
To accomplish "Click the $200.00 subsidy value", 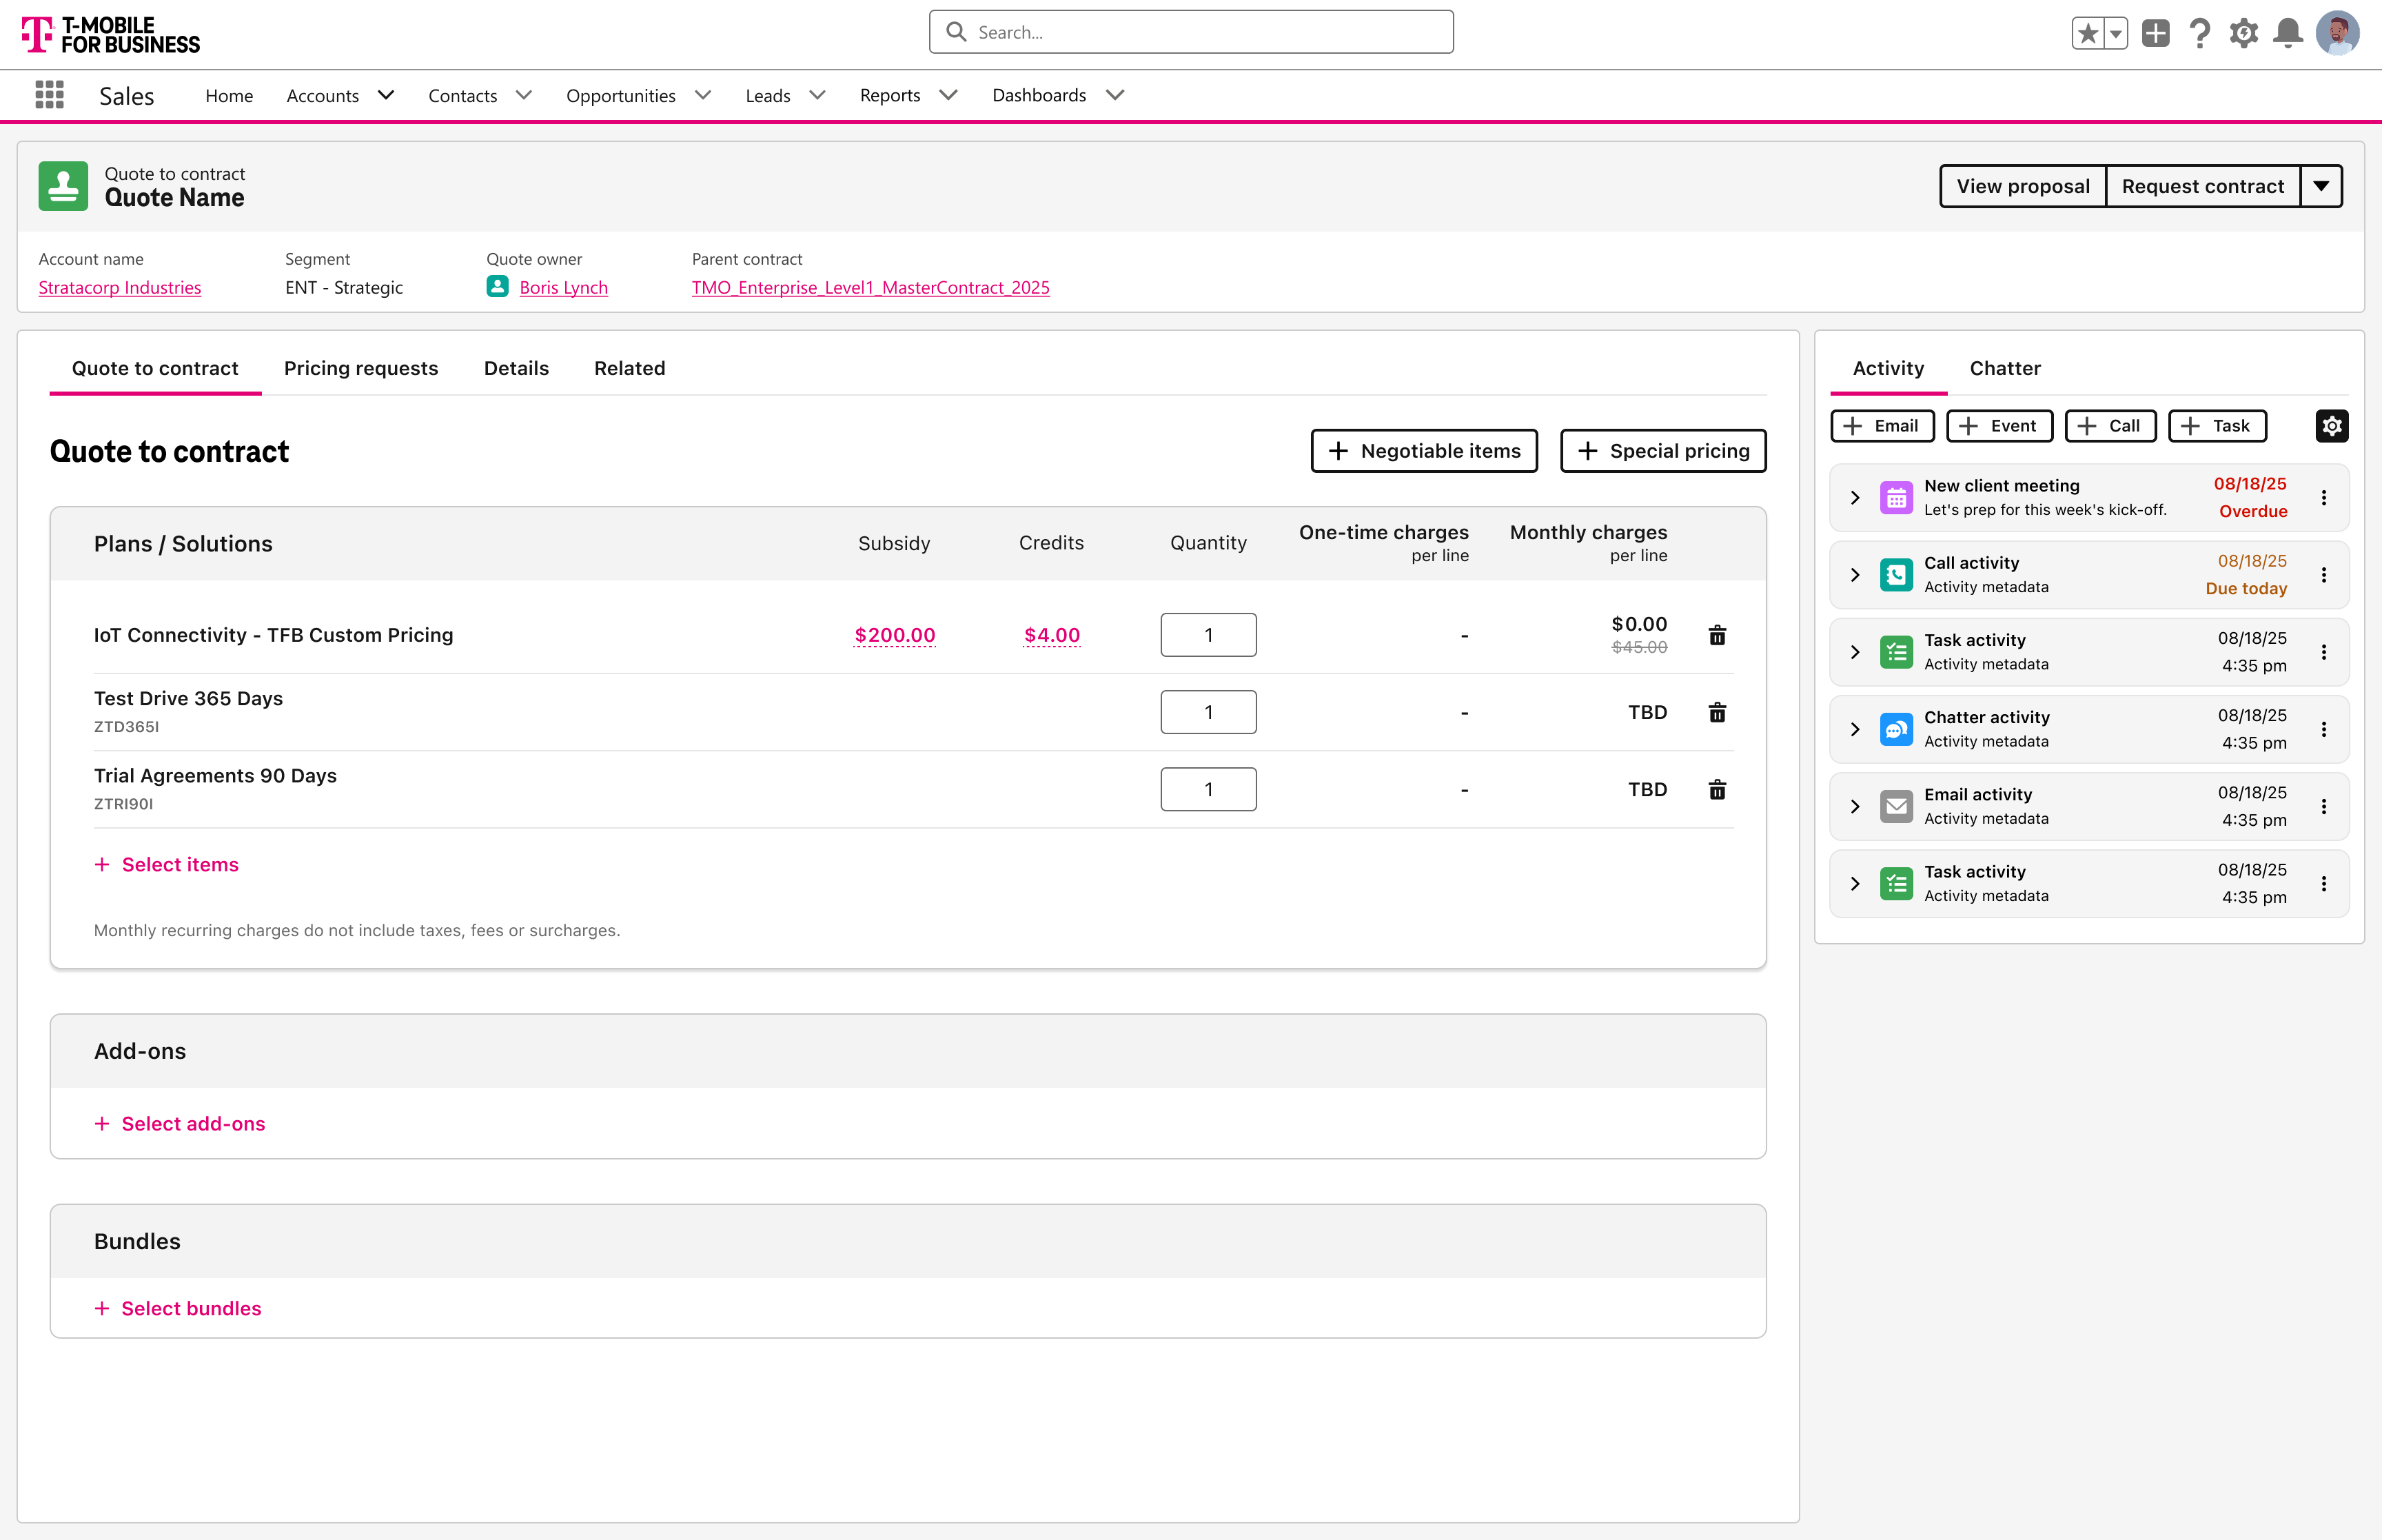I will pyautogui.click(x=895, y=635).
